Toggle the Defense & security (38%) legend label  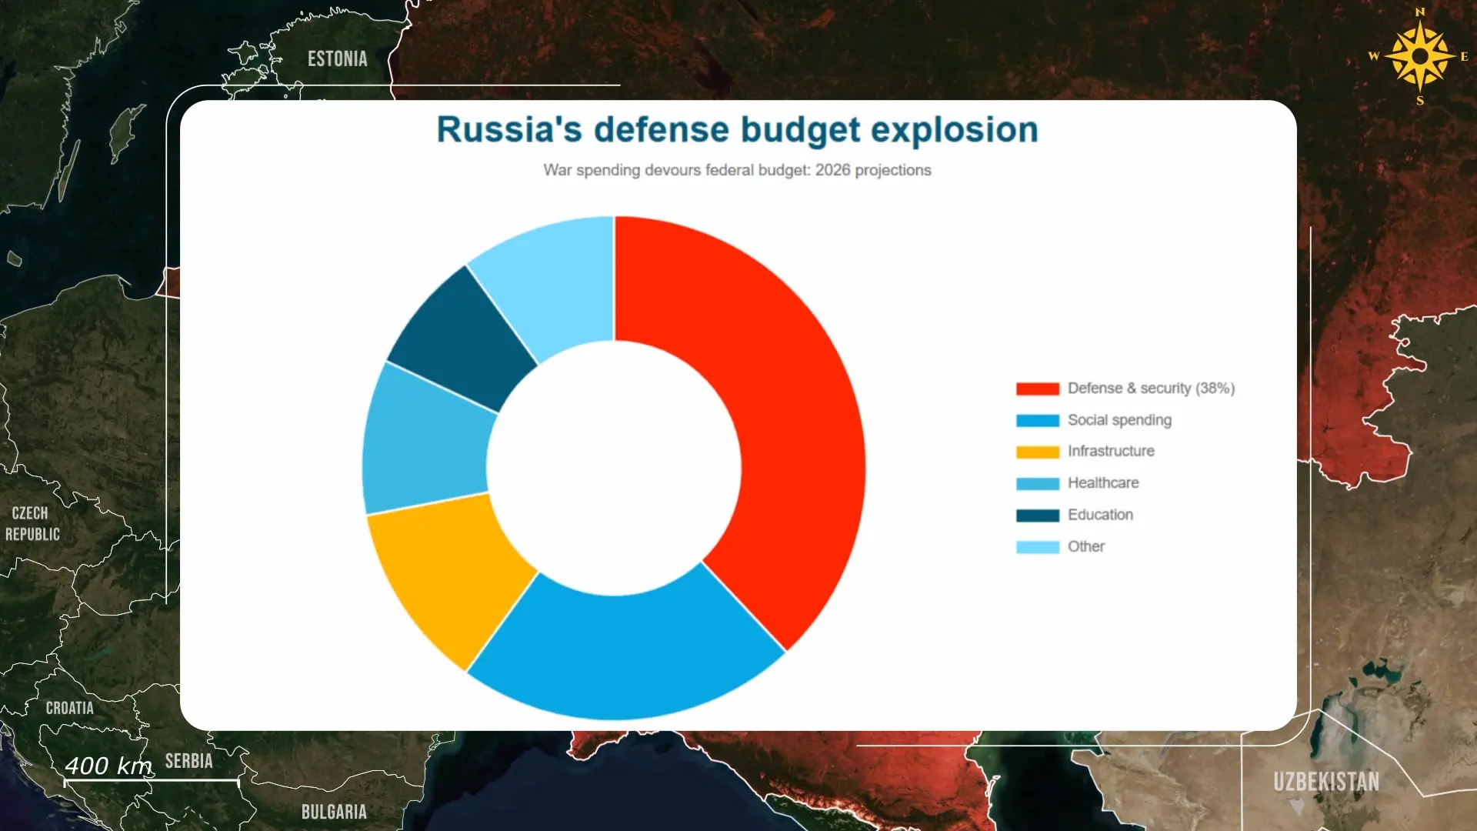point(1151,389)
